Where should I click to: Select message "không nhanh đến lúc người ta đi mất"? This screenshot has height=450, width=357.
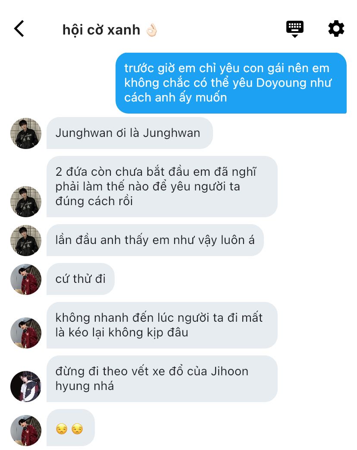pos(162,325)
